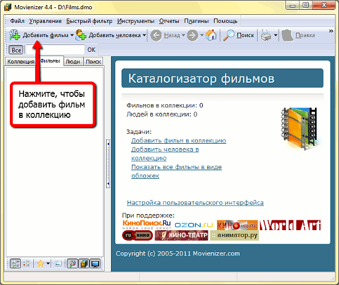Click the КИНО-ТЕАТР sponsor logo
Screen dimensions: 339x285
coord(182,236)
